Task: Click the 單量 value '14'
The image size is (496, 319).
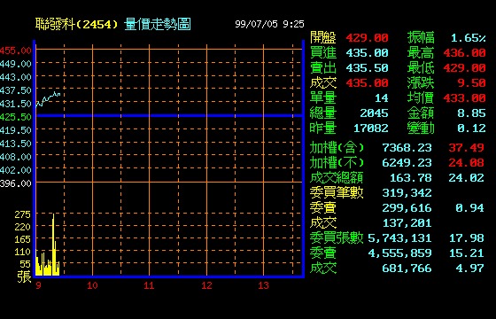Action: pos(382,98)
